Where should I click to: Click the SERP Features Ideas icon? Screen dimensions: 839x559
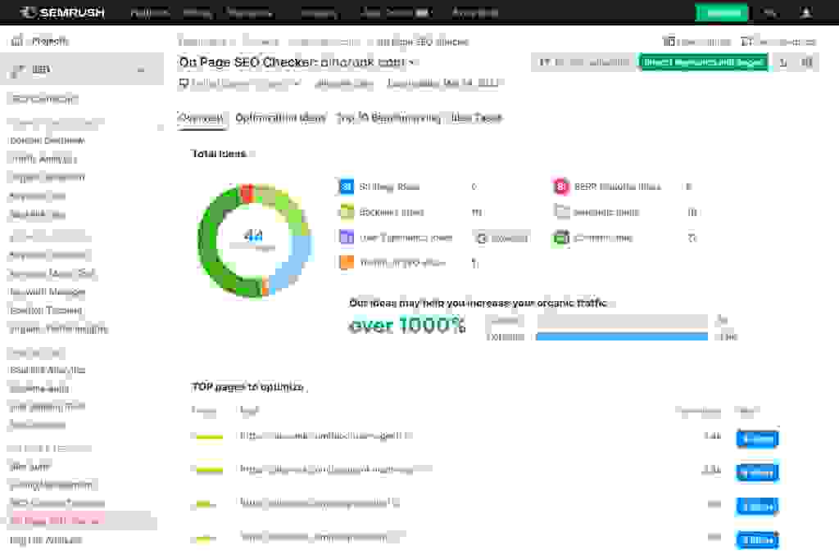[x=560, y=187]
